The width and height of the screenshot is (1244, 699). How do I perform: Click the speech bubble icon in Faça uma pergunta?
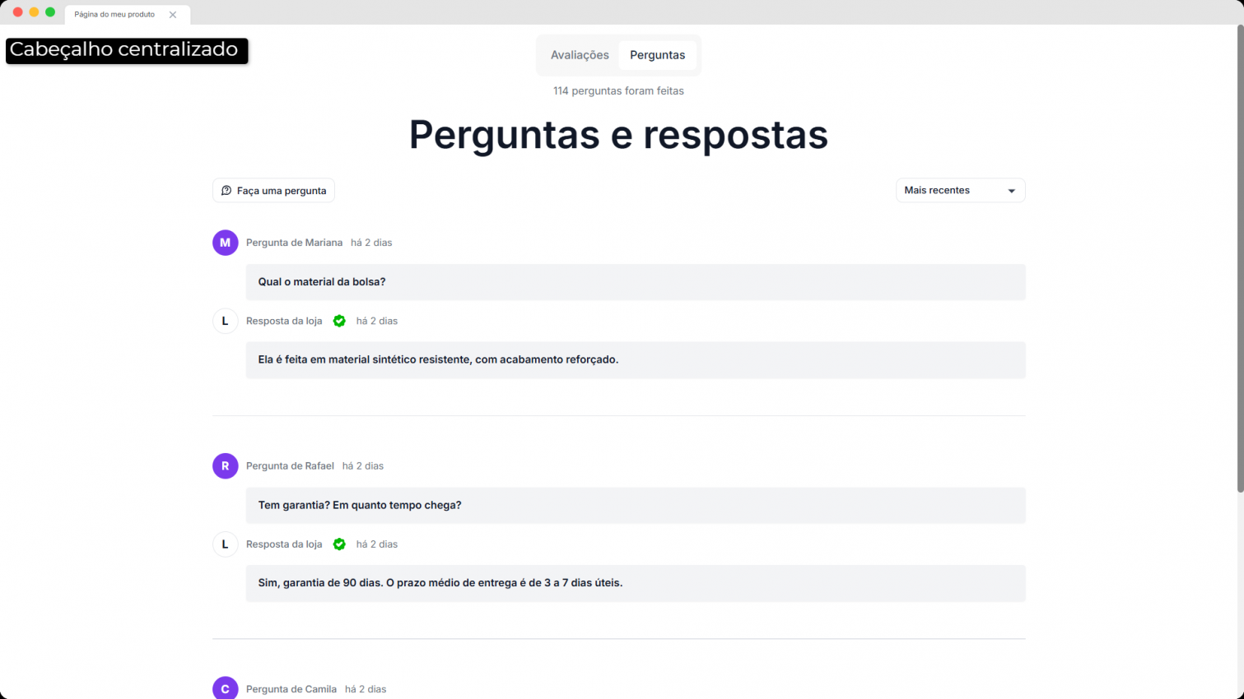point(226,191)
